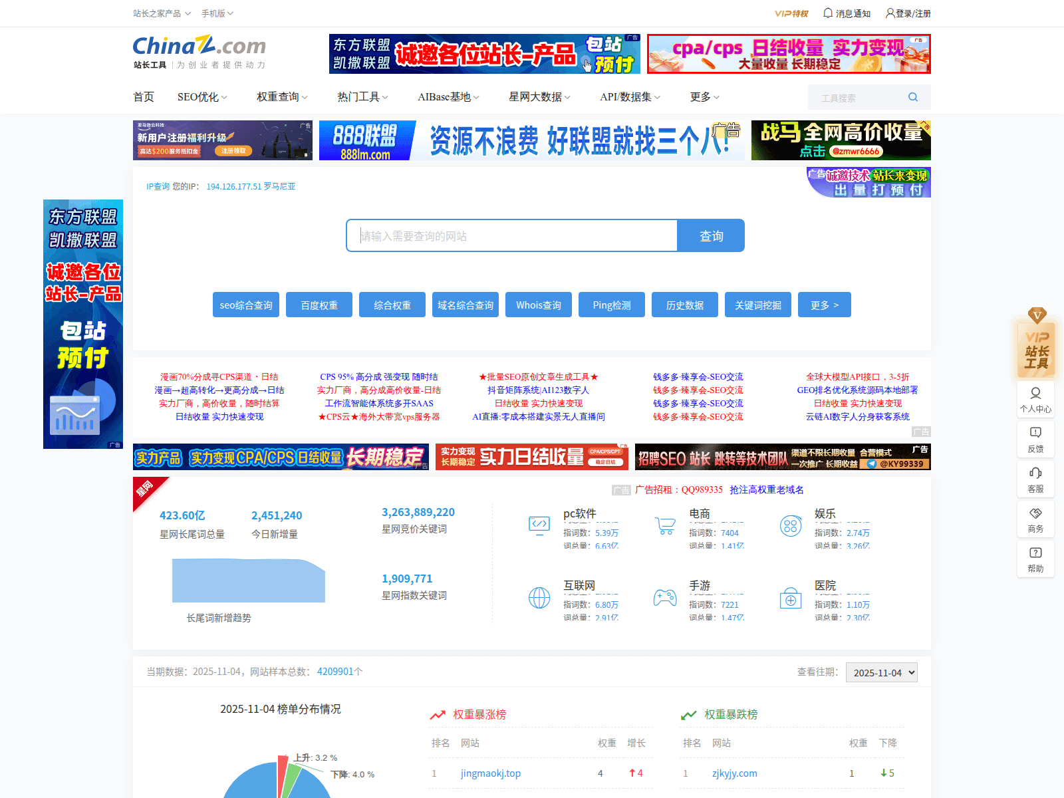Image resolution: width=1064 pixels, height=798 pixels.
Task: Click the website query input field
Action: pyautogui.click(x=511, y=236)
